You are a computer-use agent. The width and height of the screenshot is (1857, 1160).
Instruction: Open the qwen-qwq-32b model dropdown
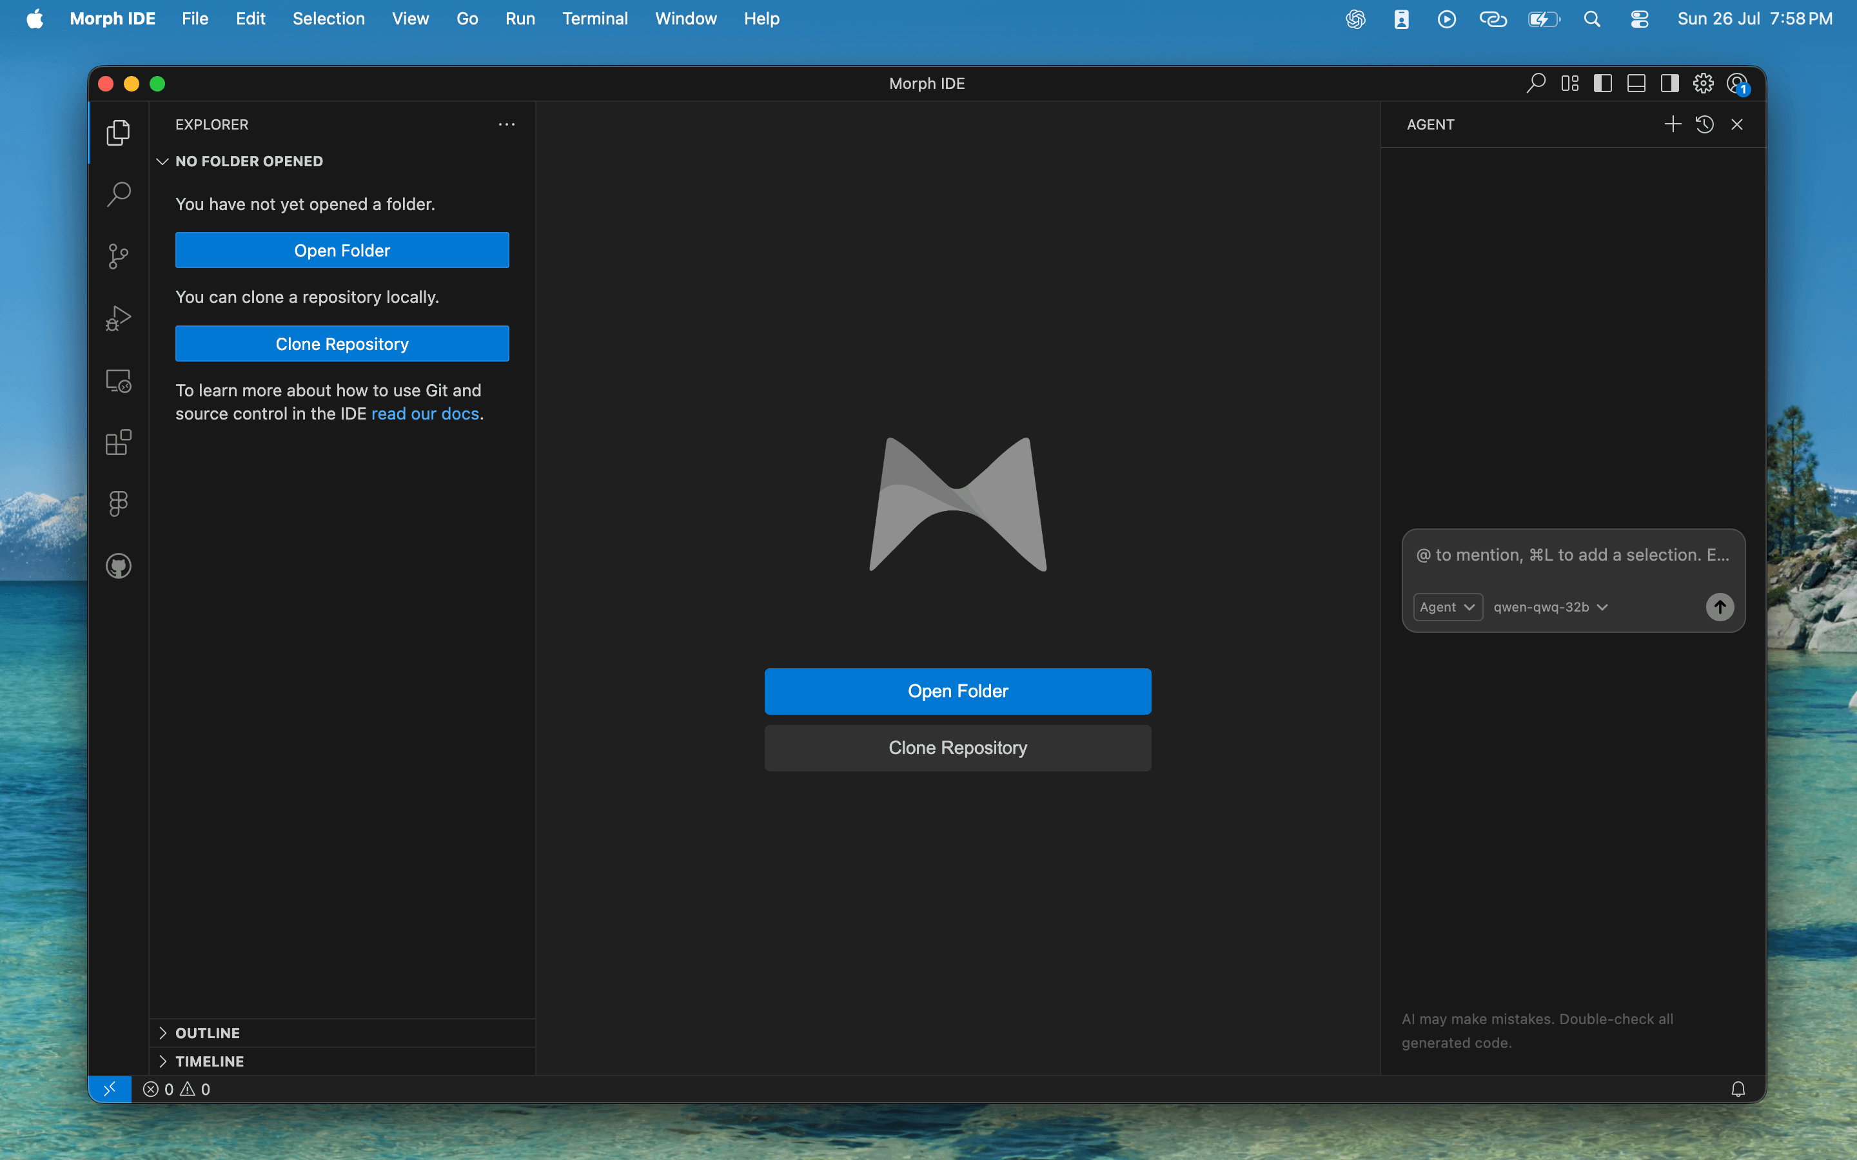[x=1551, y=607]
